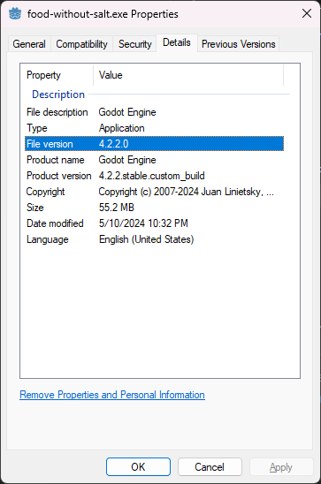
Task: Select the Product name label
Action: pyautogui.click(x=56, y=160)
